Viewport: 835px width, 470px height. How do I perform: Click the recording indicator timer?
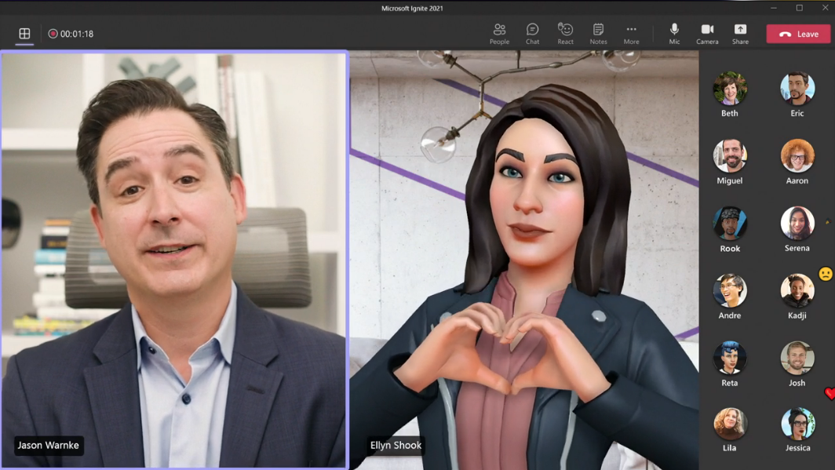(71, 34)
